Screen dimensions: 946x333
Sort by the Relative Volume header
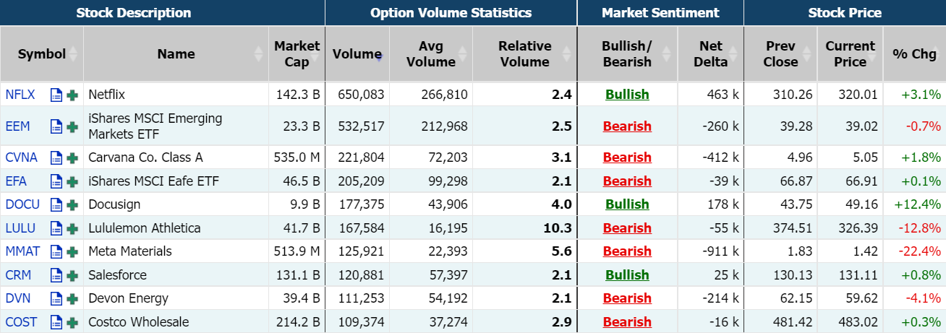[524, 53]
